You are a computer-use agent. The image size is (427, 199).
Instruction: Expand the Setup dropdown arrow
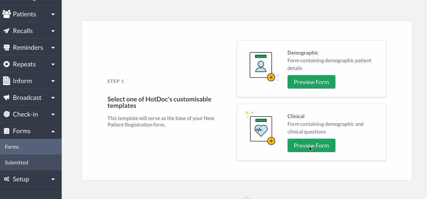pos(53,179)
